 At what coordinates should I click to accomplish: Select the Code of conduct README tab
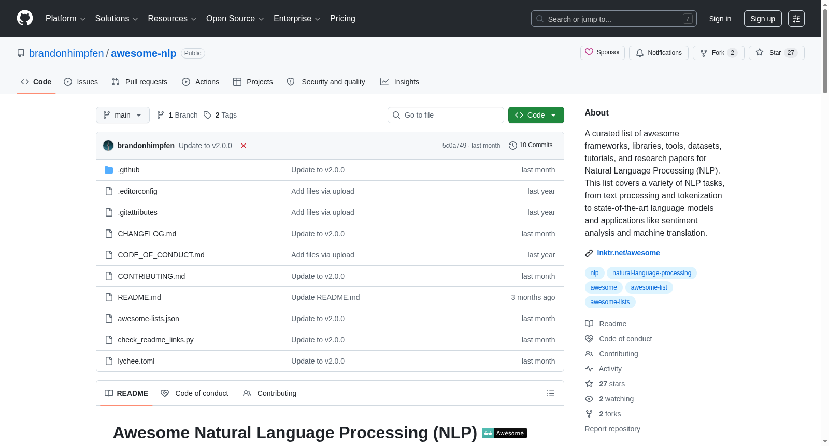pyautogui.click(x=195, y=393)
